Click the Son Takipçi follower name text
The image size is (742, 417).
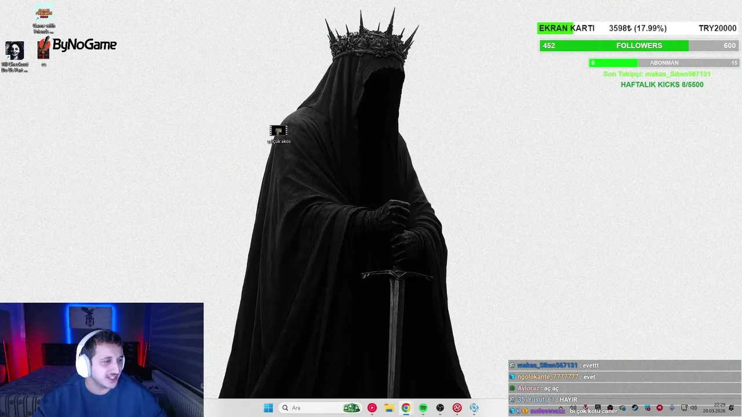coord(657,74)
